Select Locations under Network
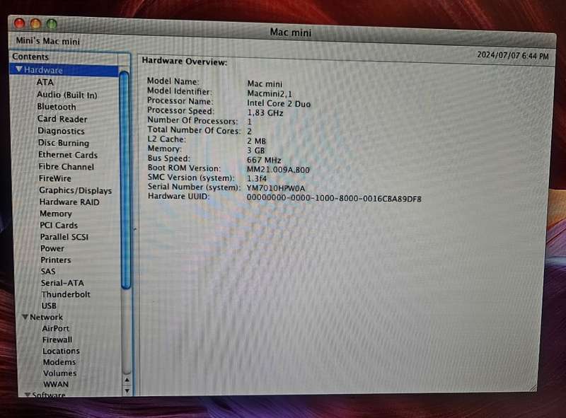566x418 pixels. click(61, 351)
